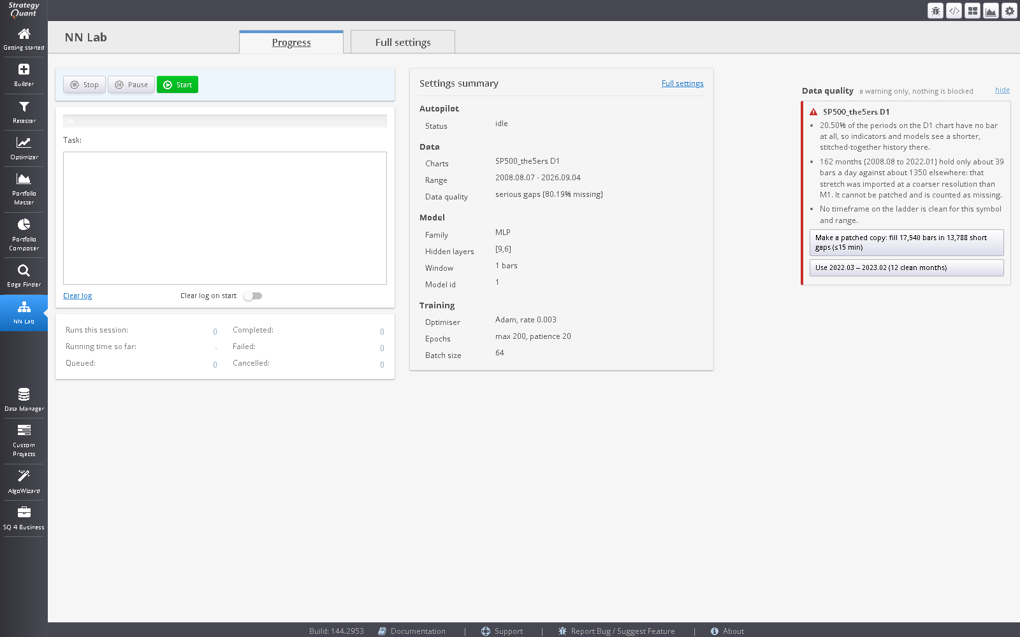
Task: Switch to the Progress tab
Action: tap(291, 42)
